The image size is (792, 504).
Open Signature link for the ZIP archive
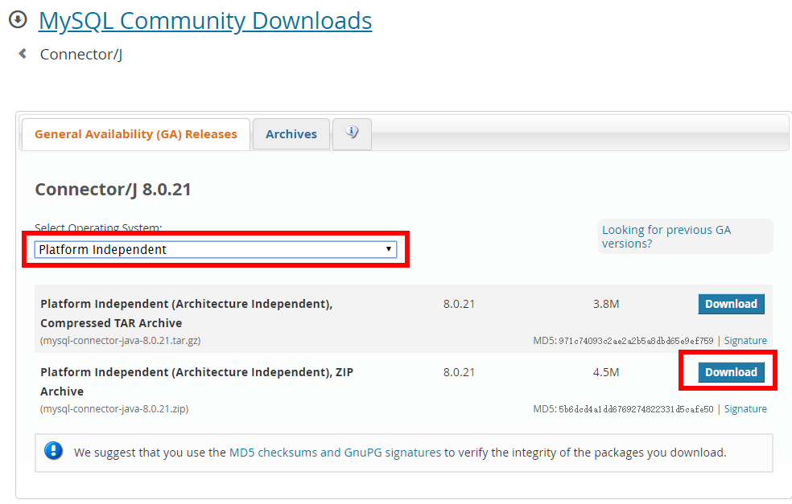(x=745, y=408)
